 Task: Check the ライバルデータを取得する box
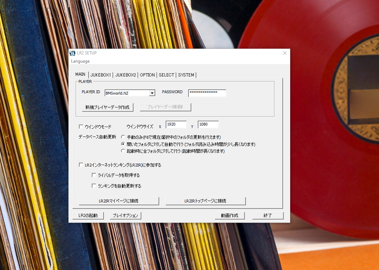click(x=94, y=175)
